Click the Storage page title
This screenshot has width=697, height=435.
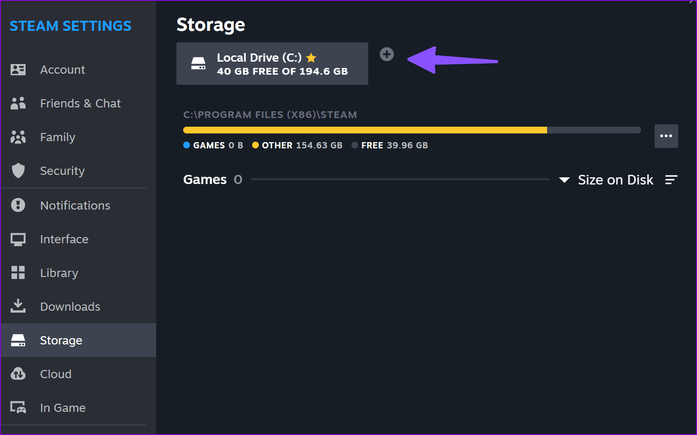click(211, 25)
